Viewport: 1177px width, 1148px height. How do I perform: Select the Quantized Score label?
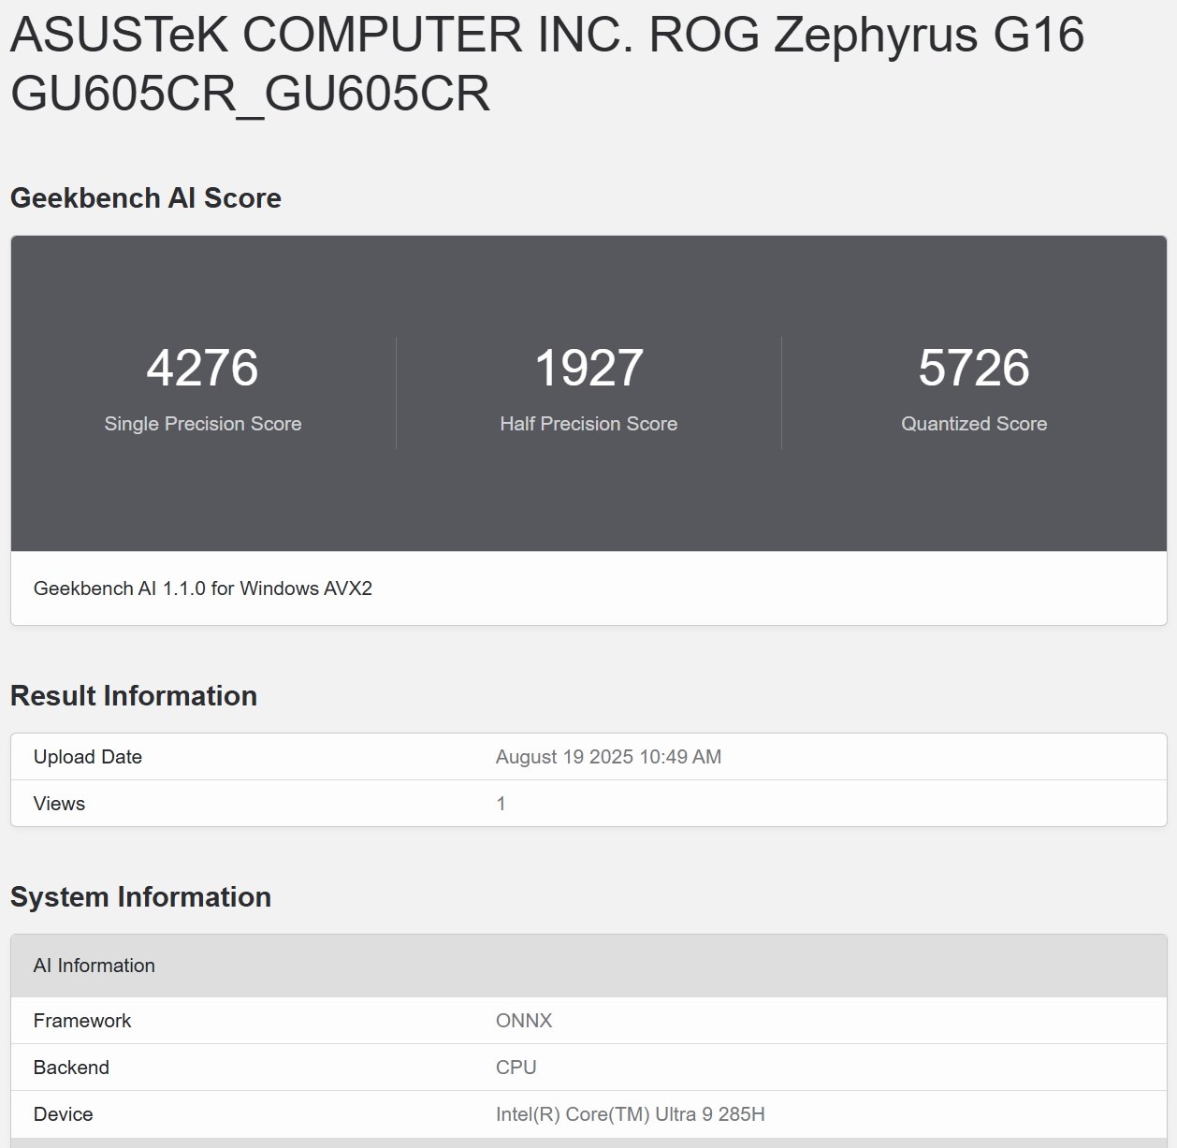tap(973, 424)
